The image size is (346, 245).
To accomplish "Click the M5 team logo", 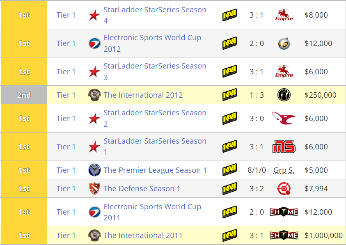I will 284,147.
